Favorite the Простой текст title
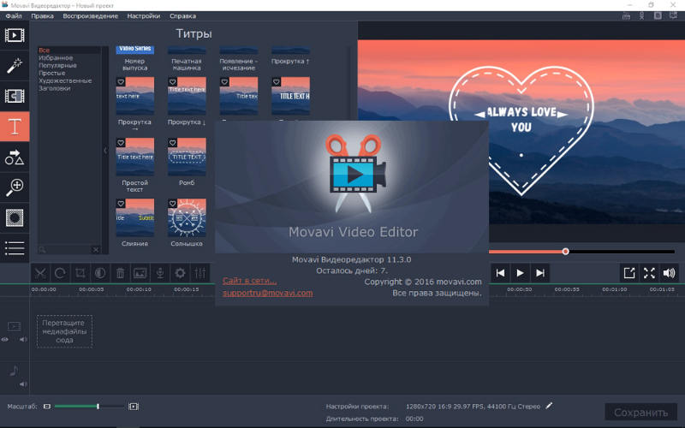The image size is (685, 428). pos(121,143)
